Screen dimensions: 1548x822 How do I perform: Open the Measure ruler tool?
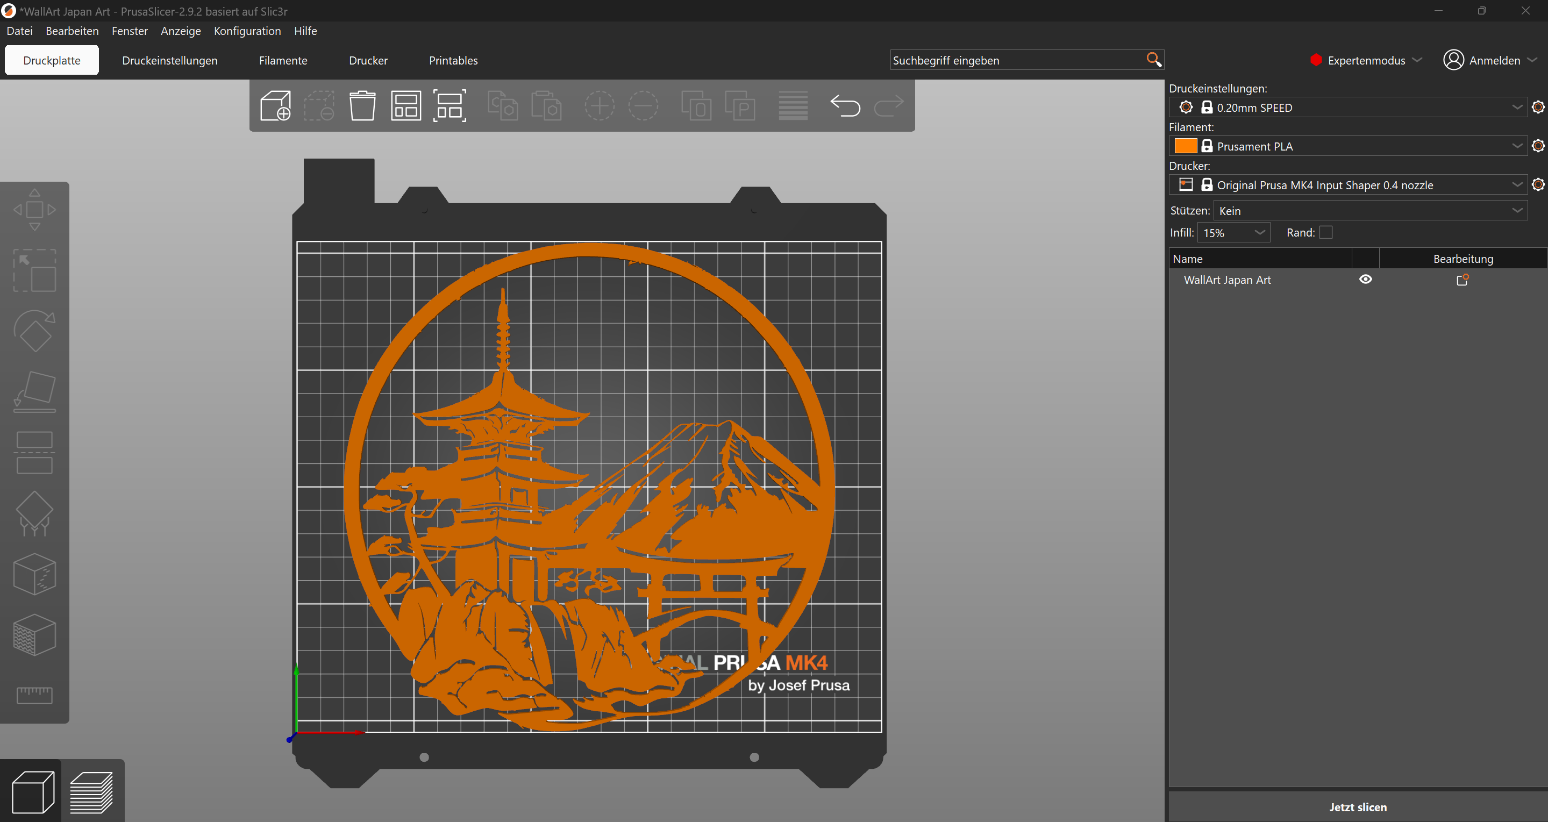pyautogui.click(x=34, y=695)
